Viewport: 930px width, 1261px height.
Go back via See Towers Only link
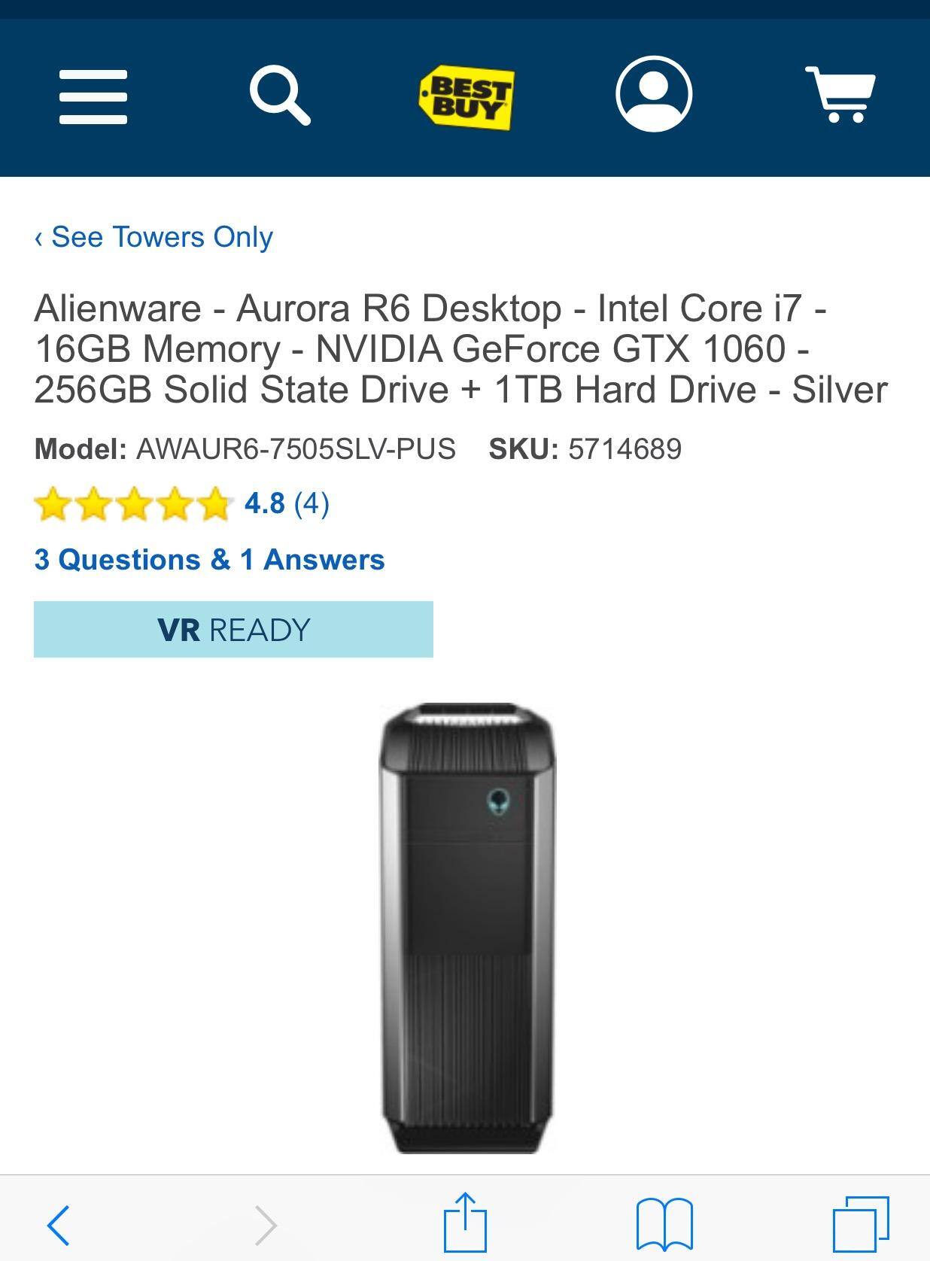(154, 235)
